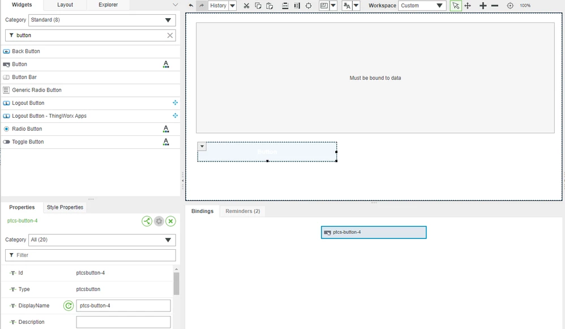Image resolution: width=565 pixels, height=329 pixels.
Task: Click the 100% zoom level text
Action: [x=525, y=6]
